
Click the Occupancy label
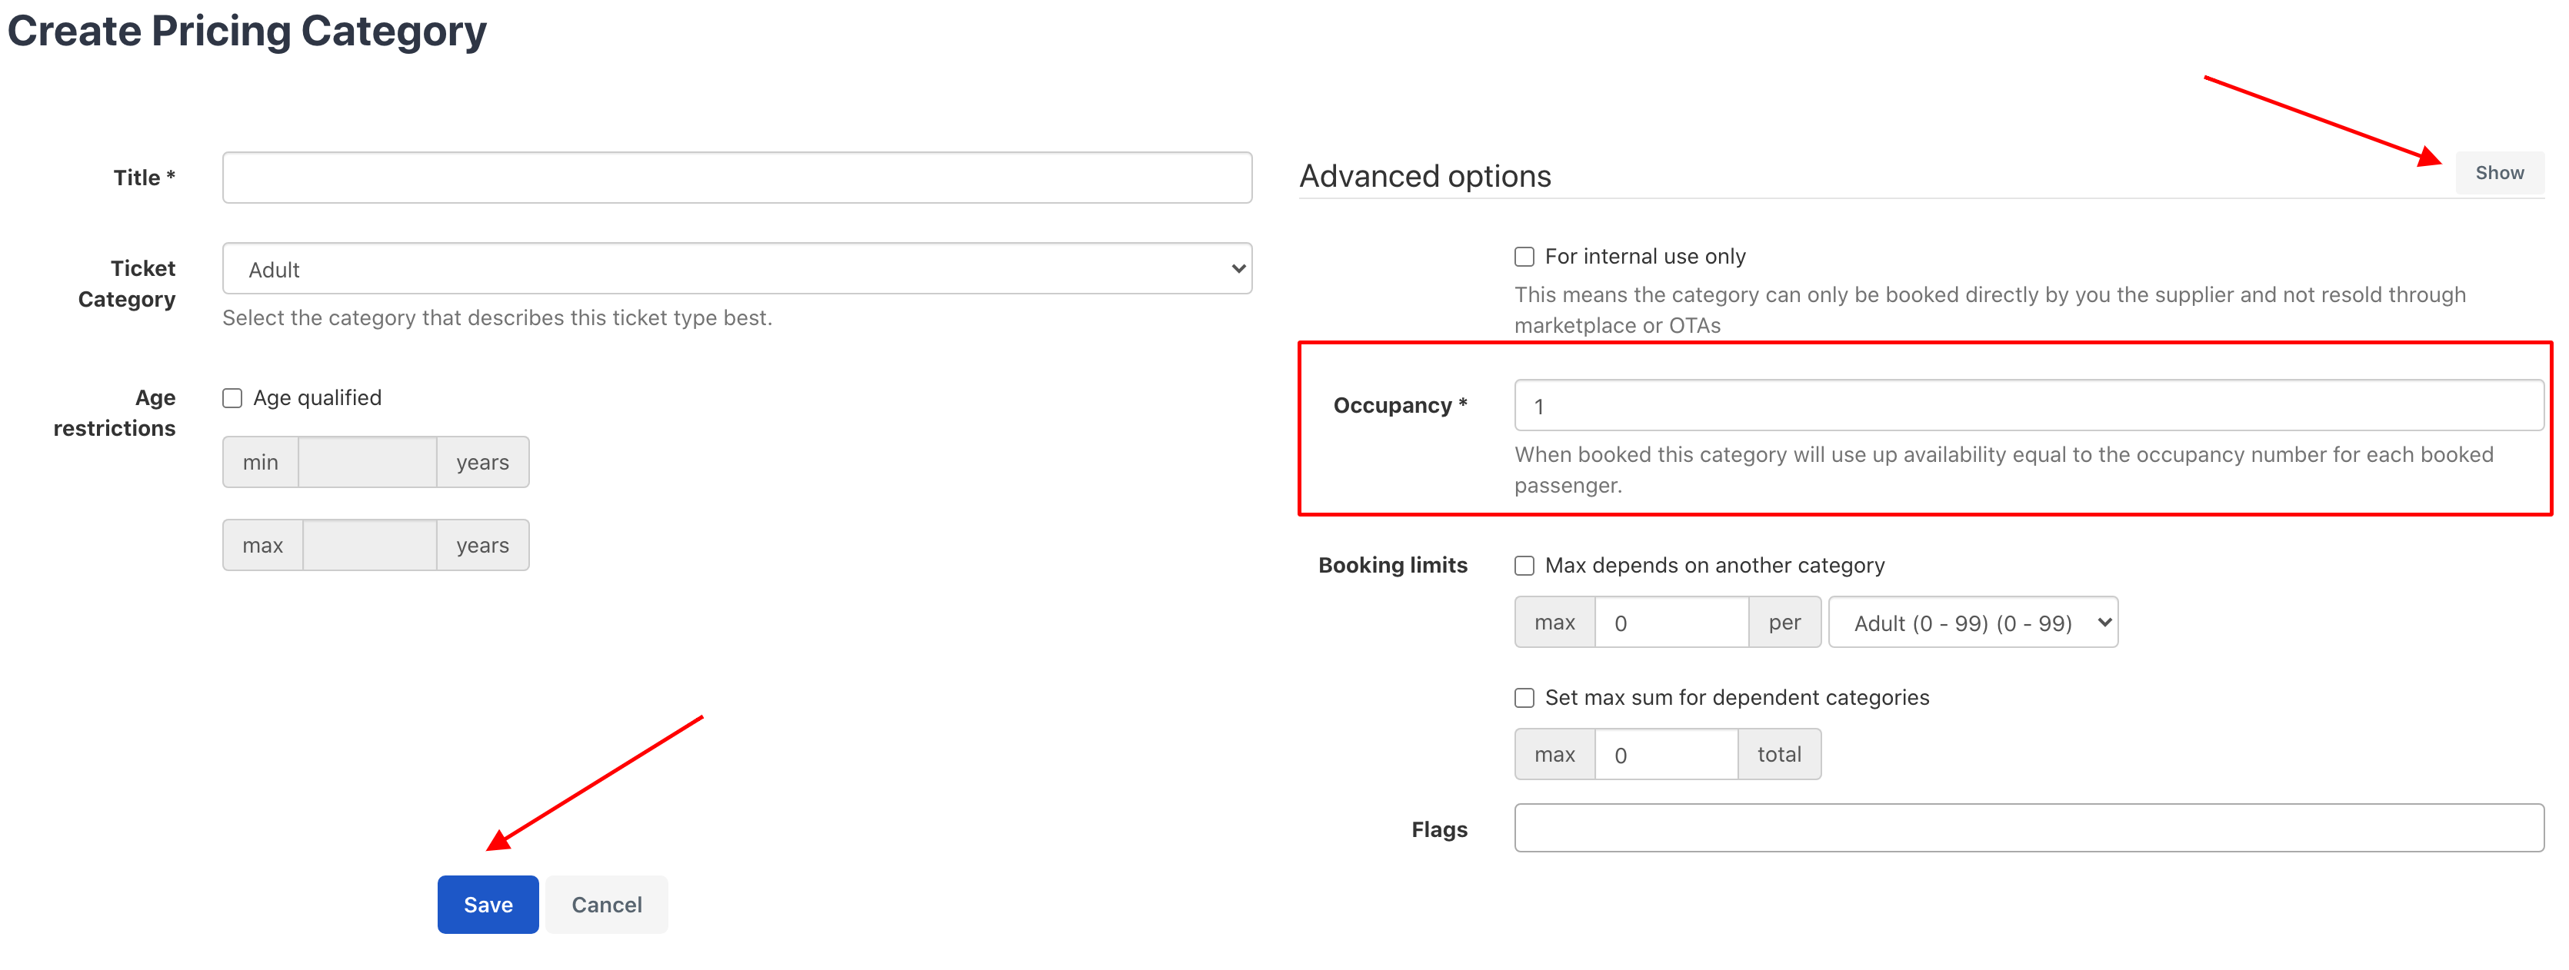click(1399, 405)
